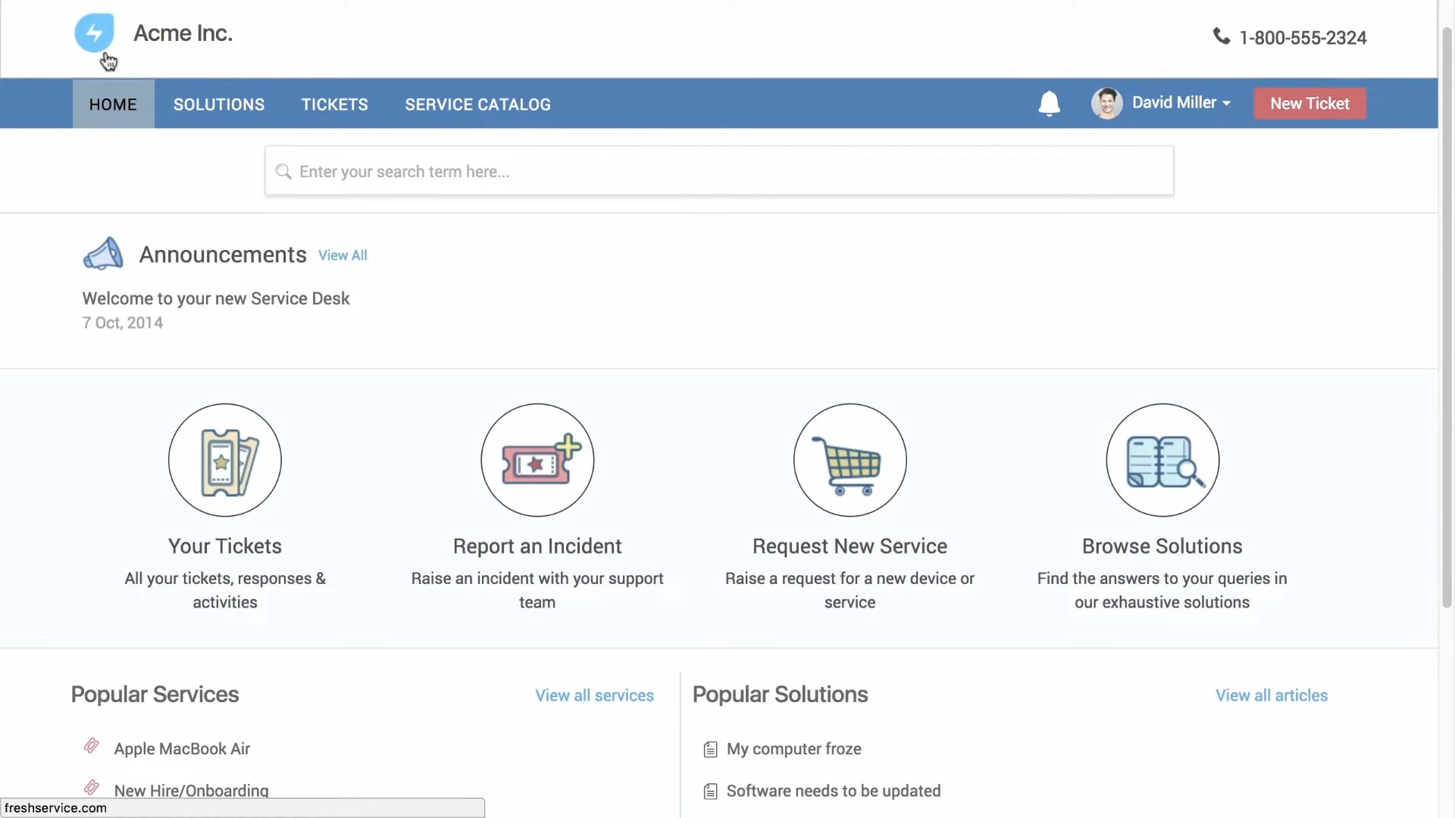Click View all services link
This screenshot has height=818, width=1455.
(x=594, y=695)
